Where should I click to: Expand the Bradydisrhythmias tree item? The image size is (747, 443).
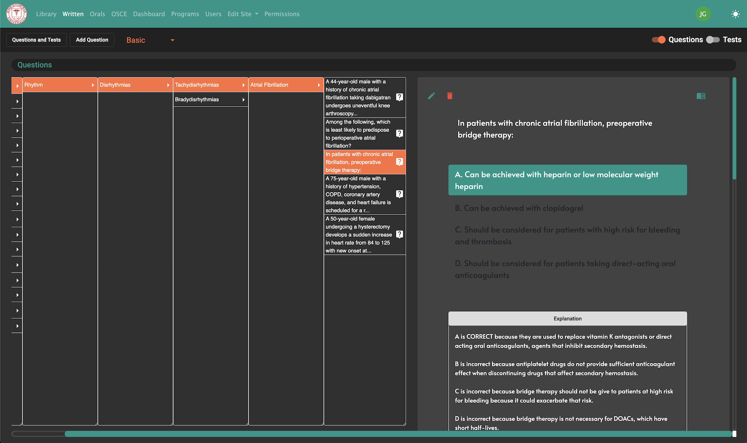tap(210, 99)
